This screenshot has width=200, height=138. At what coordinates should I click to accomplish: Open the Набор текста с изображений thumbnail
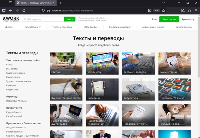[102, 116]
